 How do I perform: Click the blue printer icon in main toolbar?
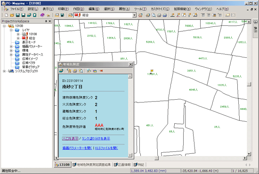pyautogui.click(x=165, y=15)
